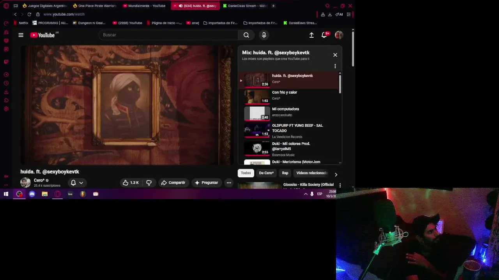Close the Mix playlist panel

coord(335,55)
